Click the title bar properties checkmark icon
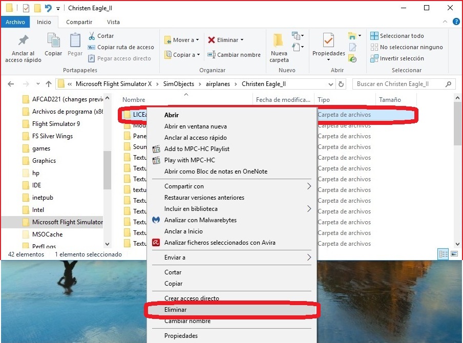The width and height of the screenshot is (463, 343). [x=26, y=8]
